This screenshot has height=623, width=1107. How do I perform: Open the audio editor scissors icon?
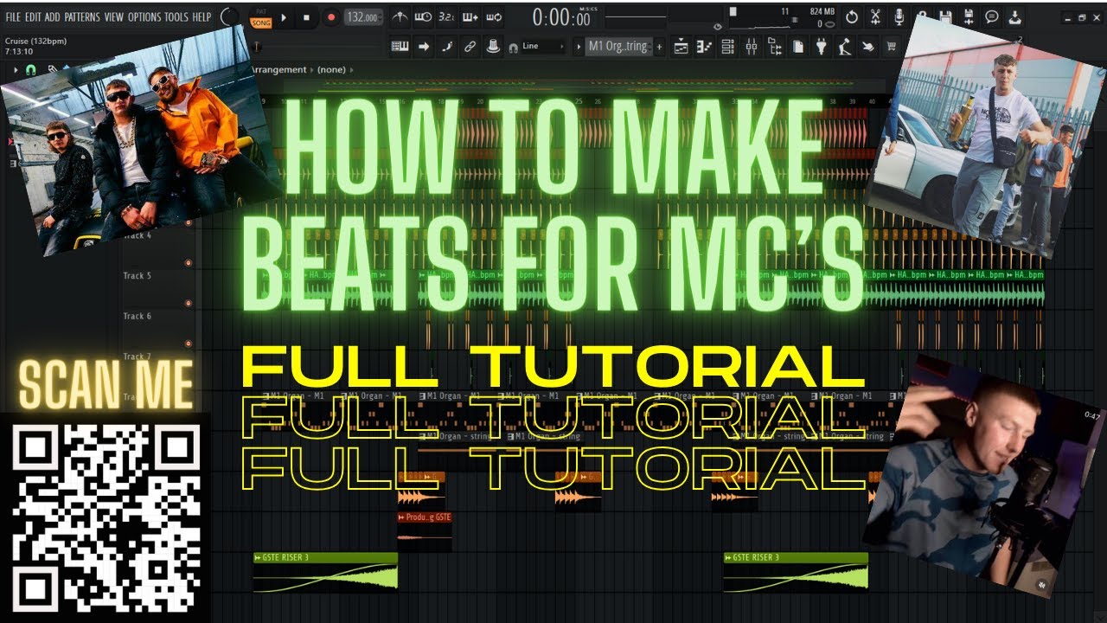(875, 16)
